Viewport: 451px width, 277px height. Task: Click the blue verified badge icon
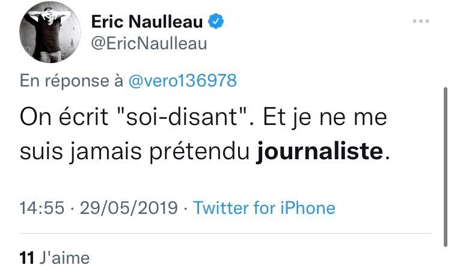[215, 22]
